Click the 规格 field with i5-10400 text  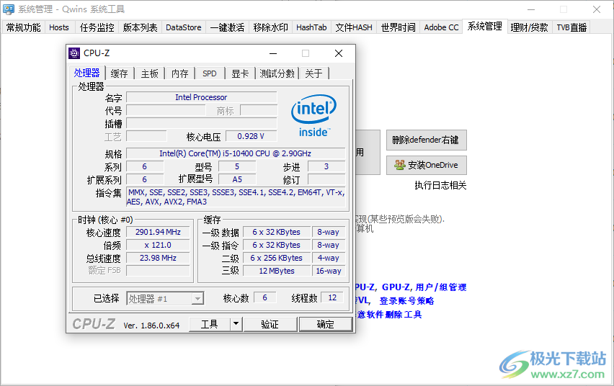(236, 153)
